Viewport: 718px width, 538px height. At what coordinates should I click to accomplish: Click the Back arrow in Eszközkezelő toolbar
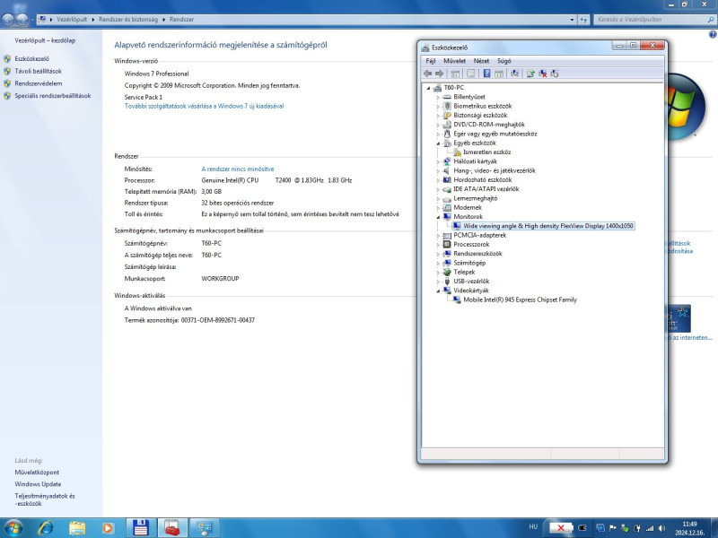coord(428,74)
